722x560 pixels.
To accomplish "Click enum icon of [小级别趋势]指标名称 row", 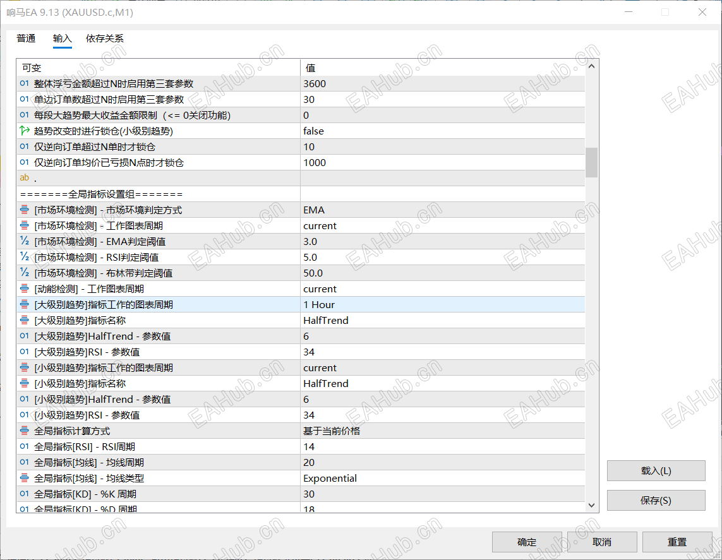I will click(25, 383).
